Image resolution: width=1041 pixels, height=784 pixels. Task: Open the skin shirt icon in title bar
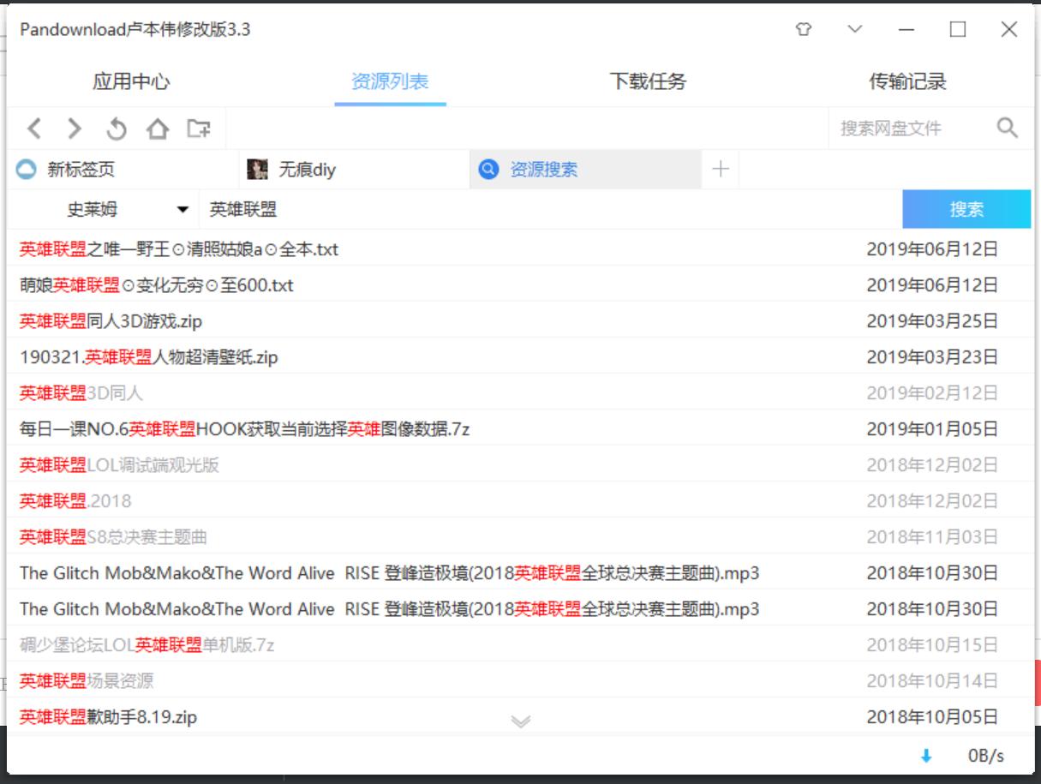click(x=803, y=29)
